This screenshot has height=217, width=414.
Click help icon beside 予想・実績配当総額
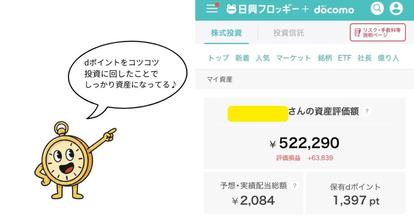pos(295,186)
